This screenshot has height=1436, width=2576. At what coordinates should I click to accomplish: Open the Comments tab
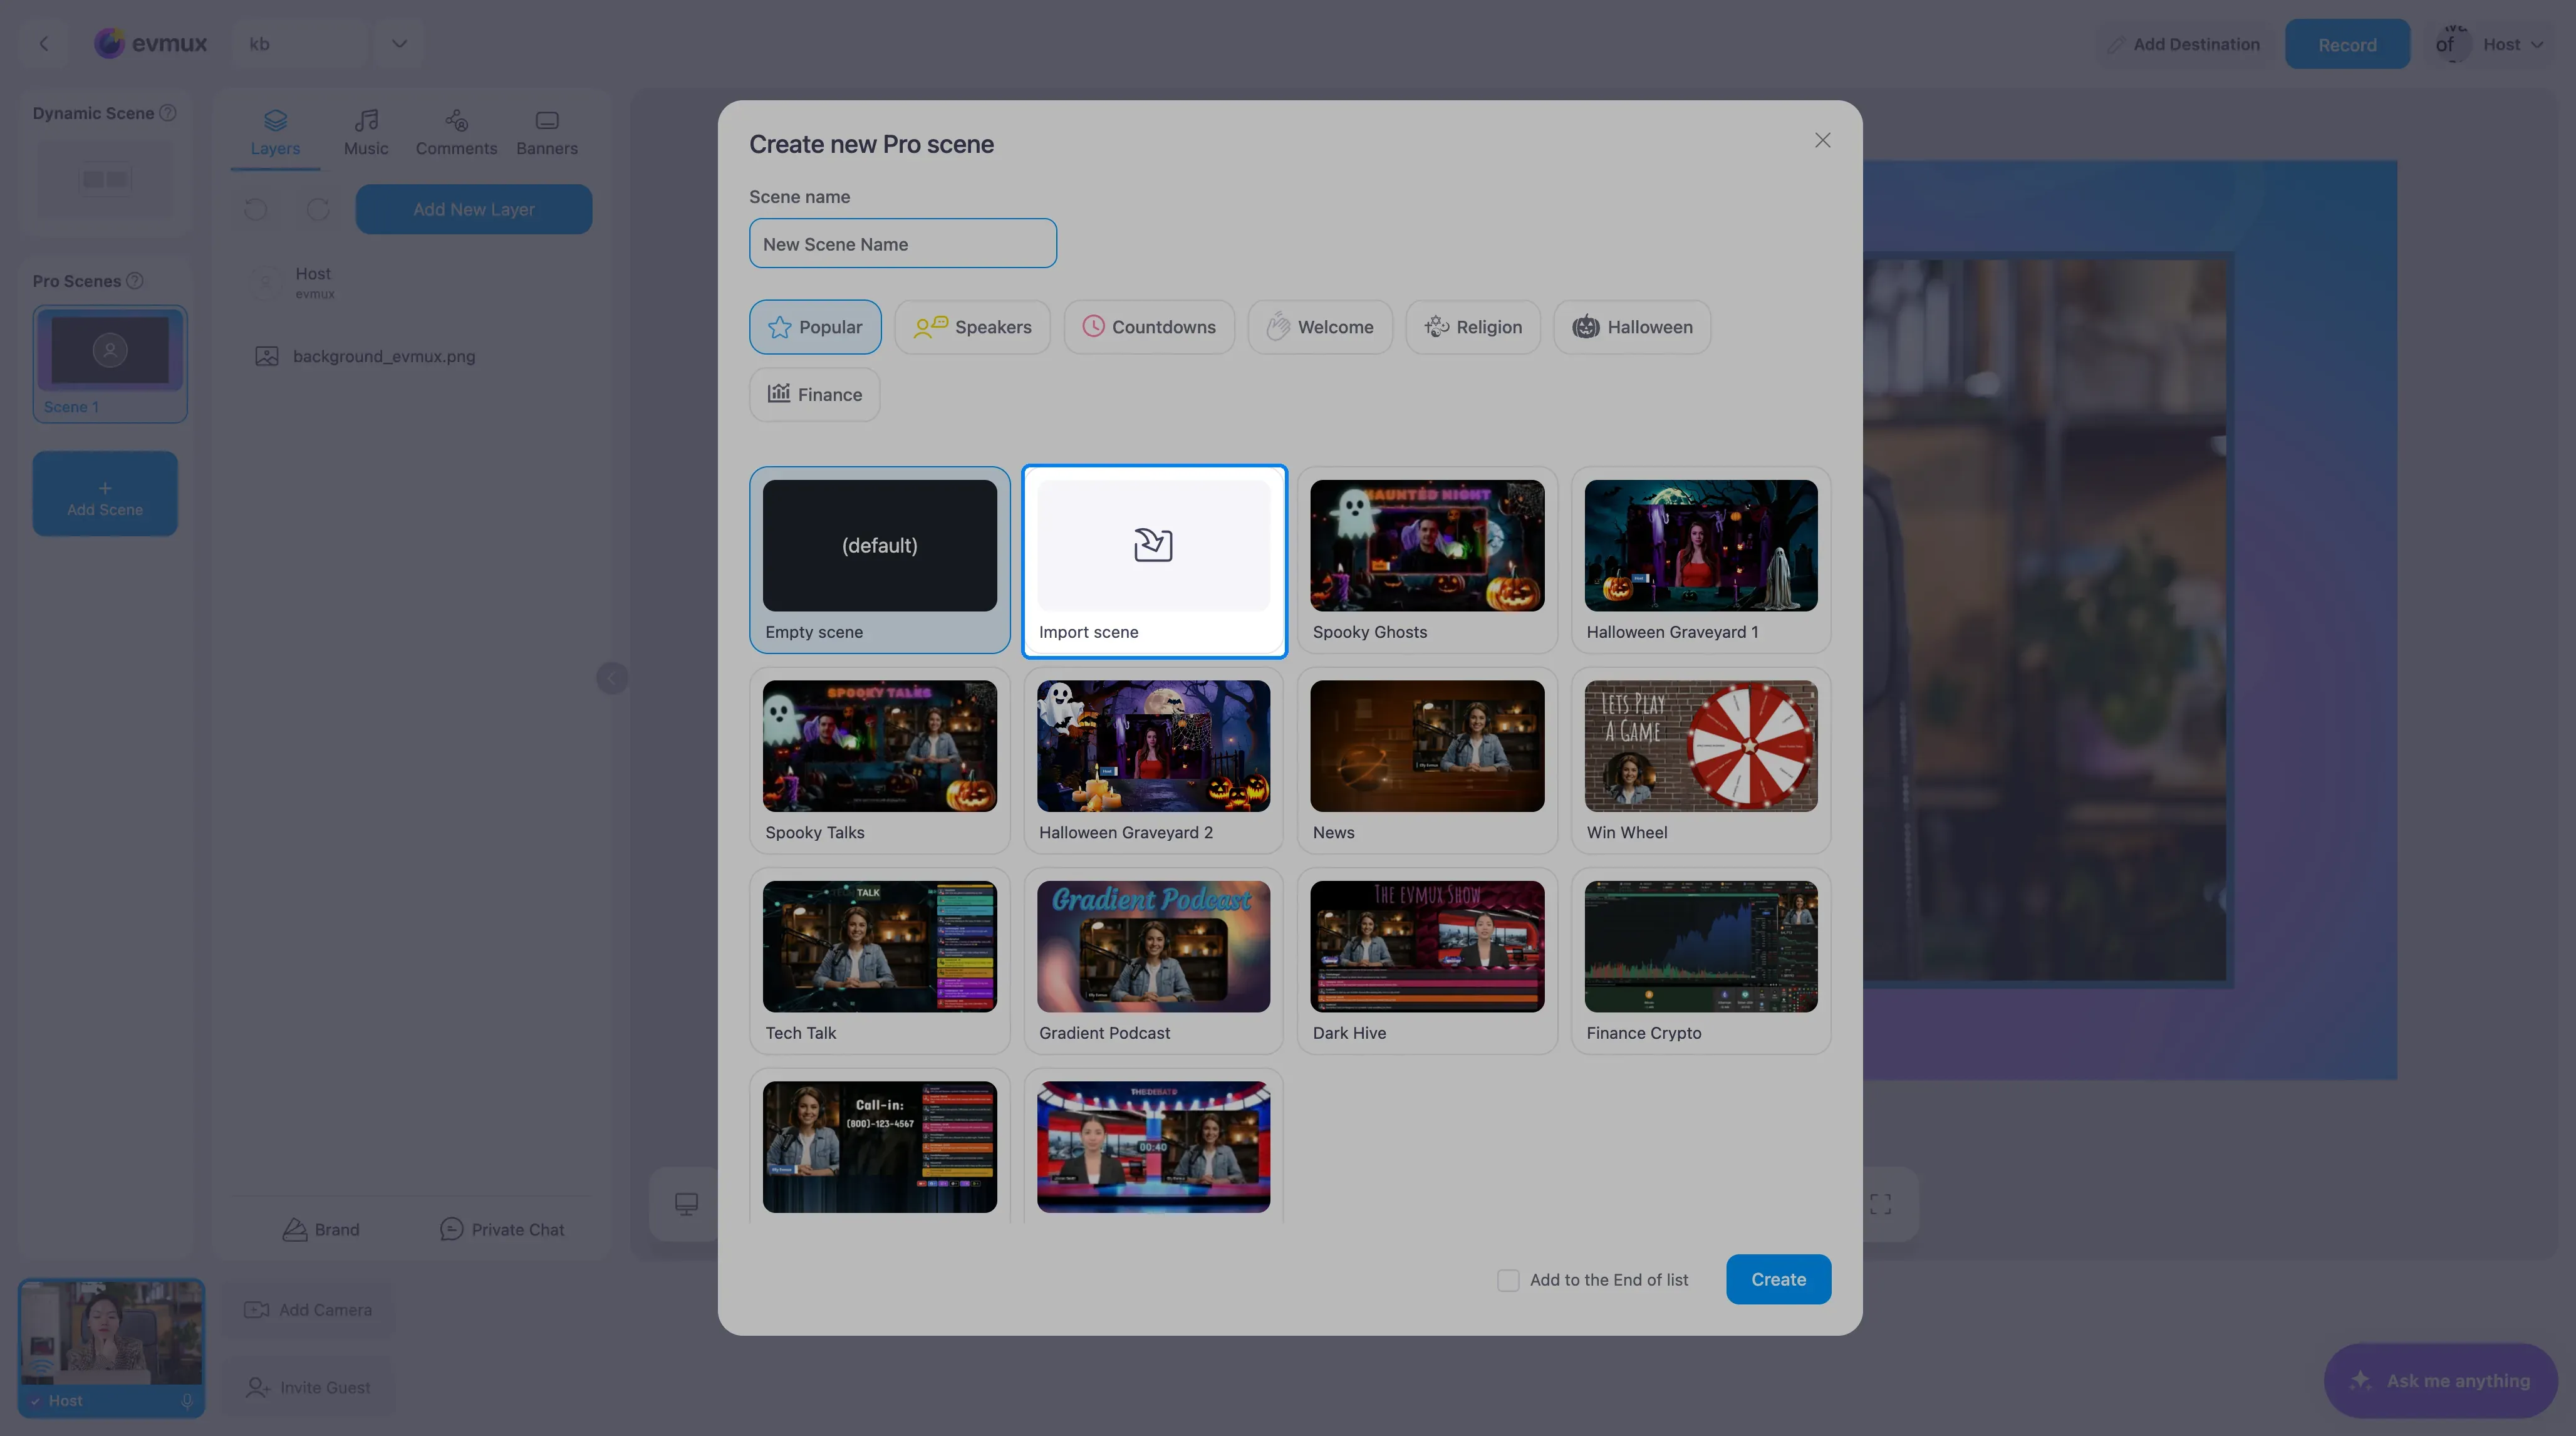(456, 133)
